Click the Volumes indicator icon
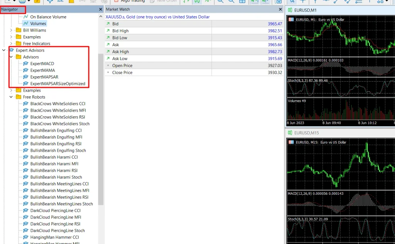Viewport: 395px width, 244px height. point(26,23)
